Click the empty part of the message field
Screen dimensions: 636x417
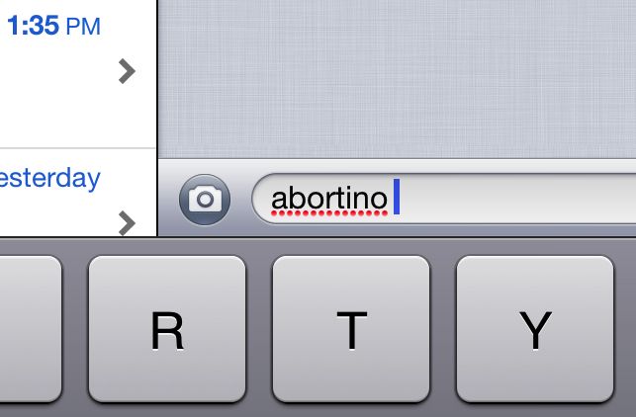pyautogui.click(x=517, y=199)
